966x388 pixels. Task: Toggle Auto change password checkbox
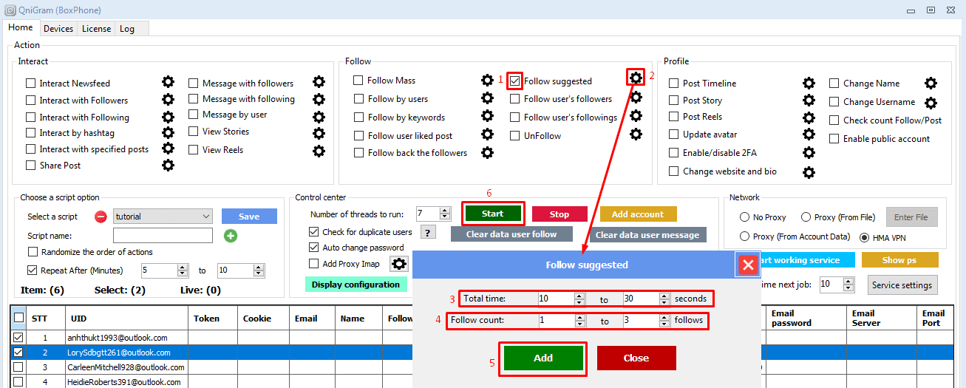tap(314, 248)
